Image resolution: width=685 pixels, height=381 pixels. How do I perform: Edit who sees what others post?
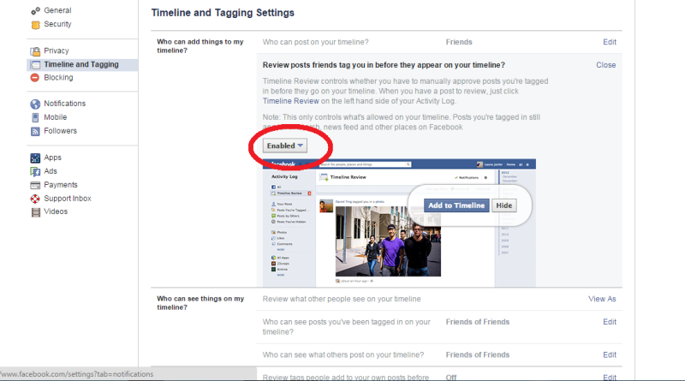pos(610,354)
